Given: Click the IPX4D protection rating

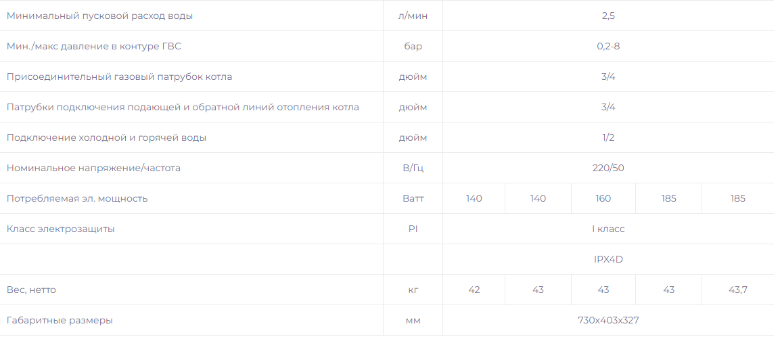Looking at the screenshot, I should (x=608, y=259).
